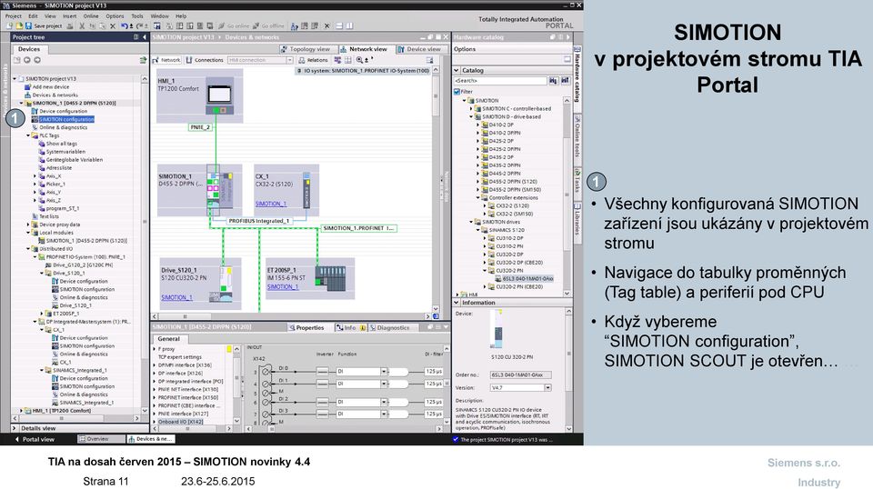Click the Network mode button in editor toolbar
873x489 pixels.
pos(166,60)
